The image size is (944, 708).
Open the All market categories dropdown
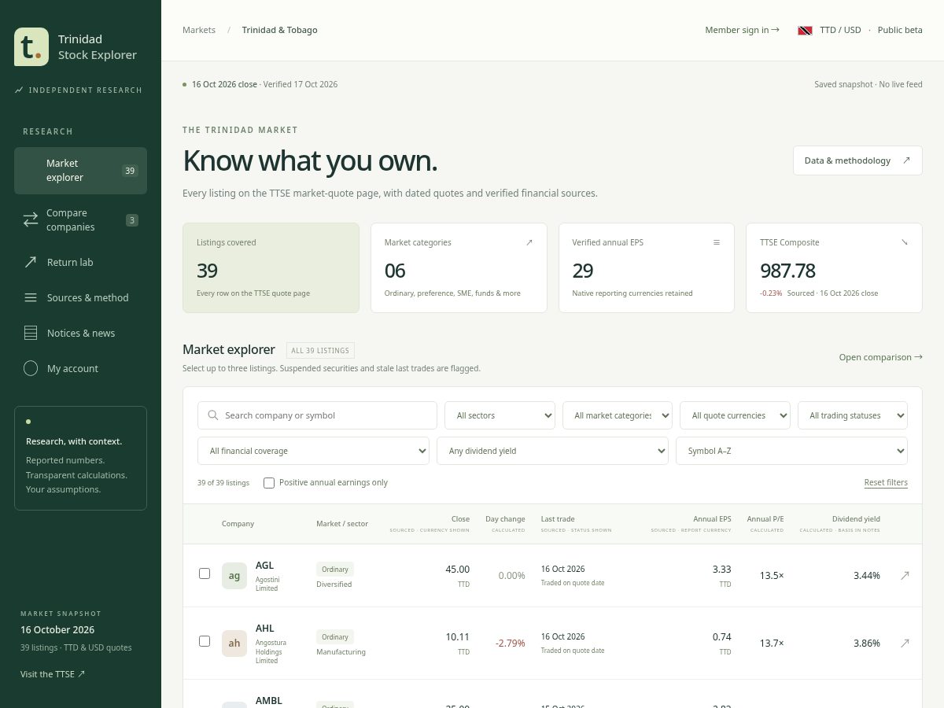[x=618, y=415]
